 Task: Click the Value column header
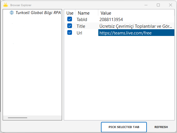[x=106, y=13]
